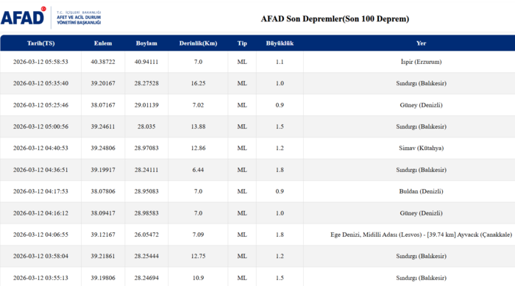Click depth value 7.02

point(198,105)
